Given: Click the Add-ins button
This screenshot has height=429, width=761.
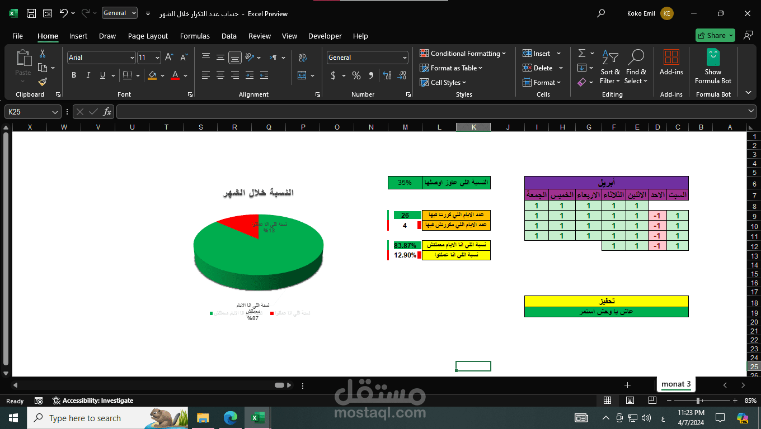Looking at the screenshot, I should coord(671,63).
